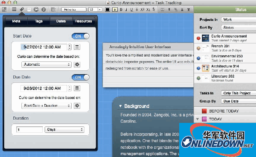
Task: Click the indented list toolbar icon
Action: (176, 10)
